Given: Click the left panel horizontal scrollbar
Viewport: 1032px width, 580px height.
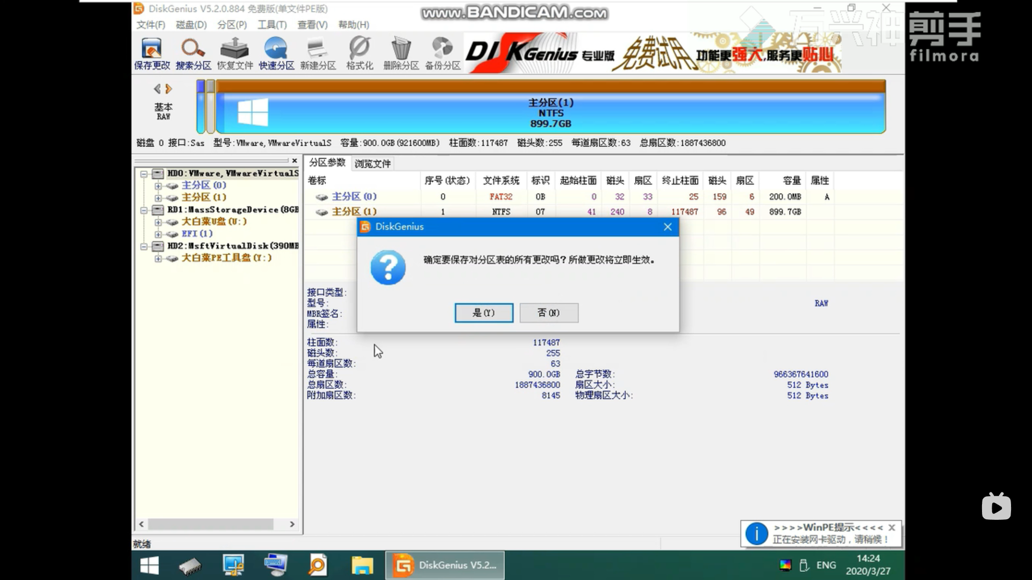Looking at the screenshot, I should (210, 524).
